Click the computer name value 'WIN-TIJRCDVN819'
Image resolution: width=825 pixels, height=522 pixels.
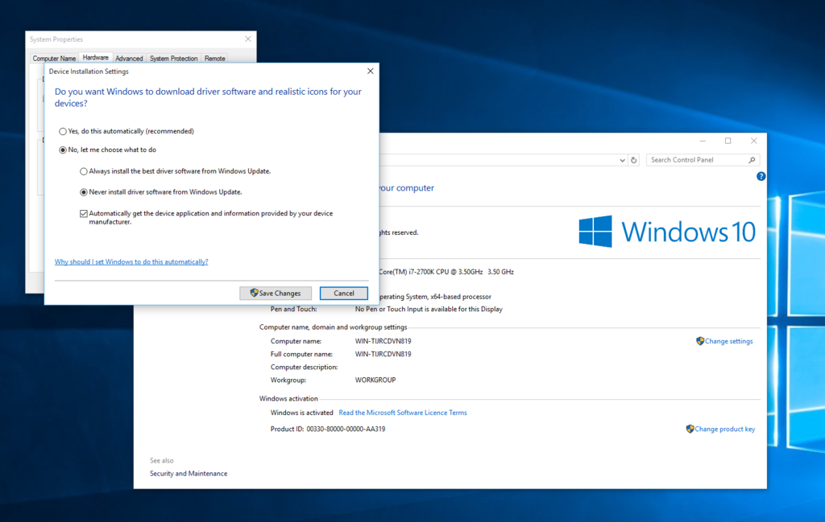(383, 341)
